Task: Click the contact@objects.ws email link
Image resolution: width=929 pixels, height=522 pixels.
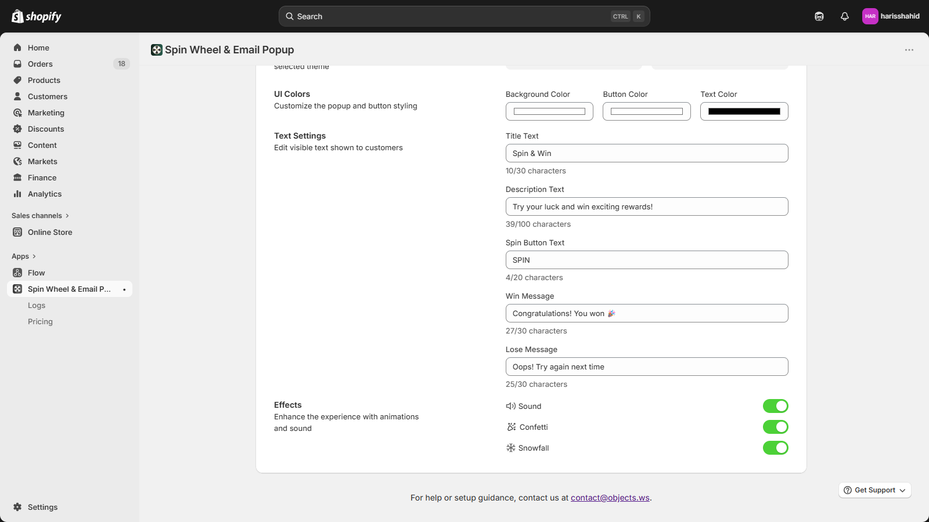Action: point(610,498)
